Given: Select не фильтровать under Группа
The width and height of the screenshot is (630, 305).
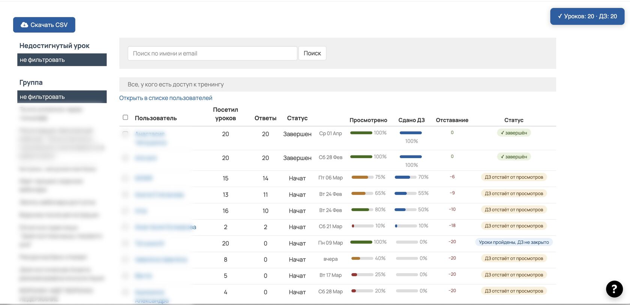Looking at the screenshot, I should (62, 97).
